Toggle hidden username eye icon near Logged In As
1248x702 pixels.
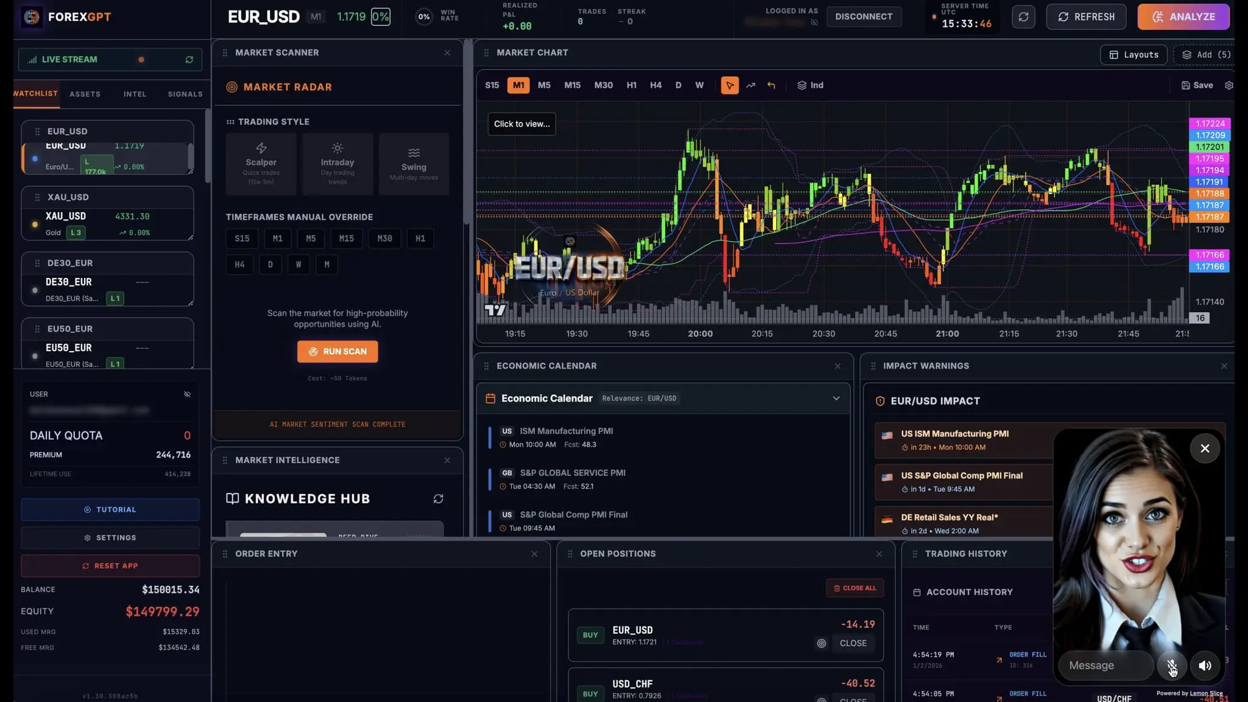(814, 23)
